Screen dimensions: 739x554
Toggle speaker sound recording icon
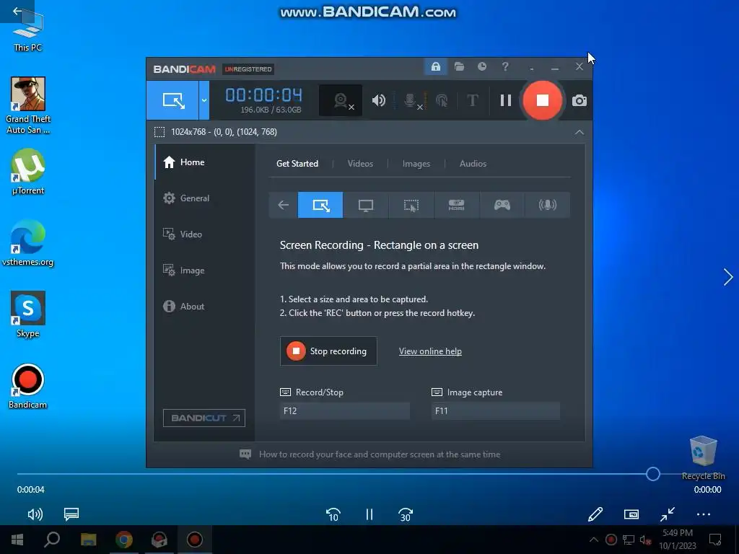click(378, 100)
